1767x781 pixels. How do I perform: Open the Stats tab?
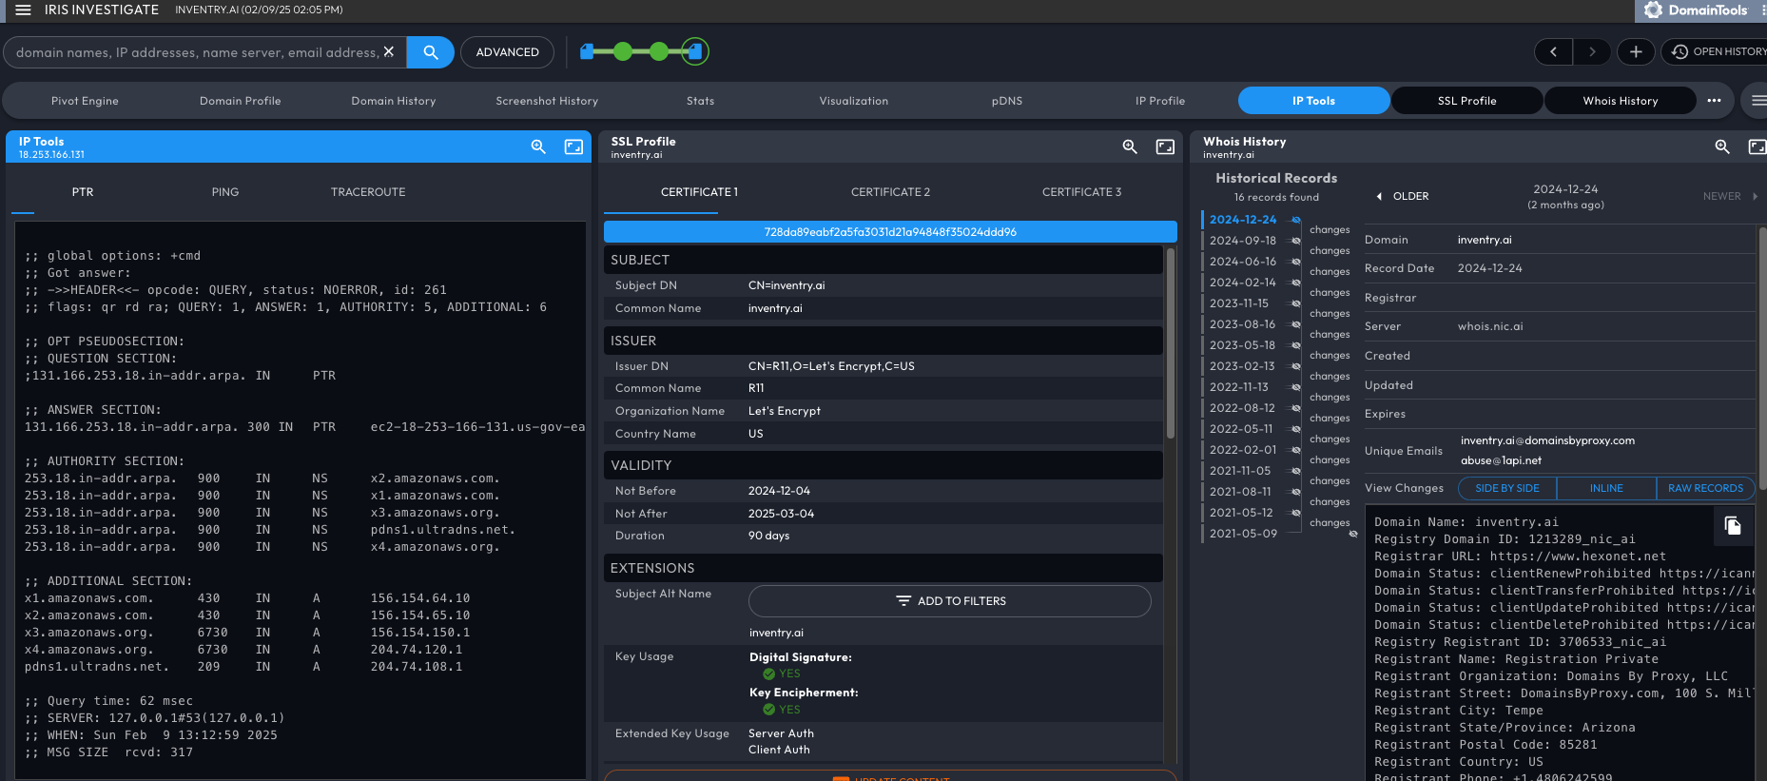click(x=700, y=101)
